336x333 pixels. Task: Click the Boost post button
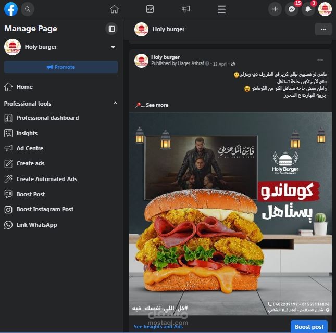point(309,327)
